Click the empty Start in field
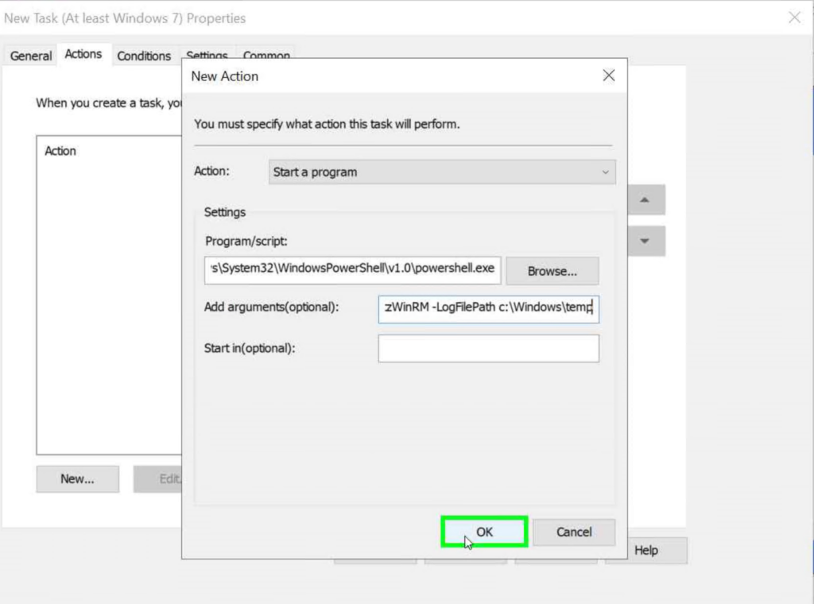 pyautogui.click(x=488, y=348)
